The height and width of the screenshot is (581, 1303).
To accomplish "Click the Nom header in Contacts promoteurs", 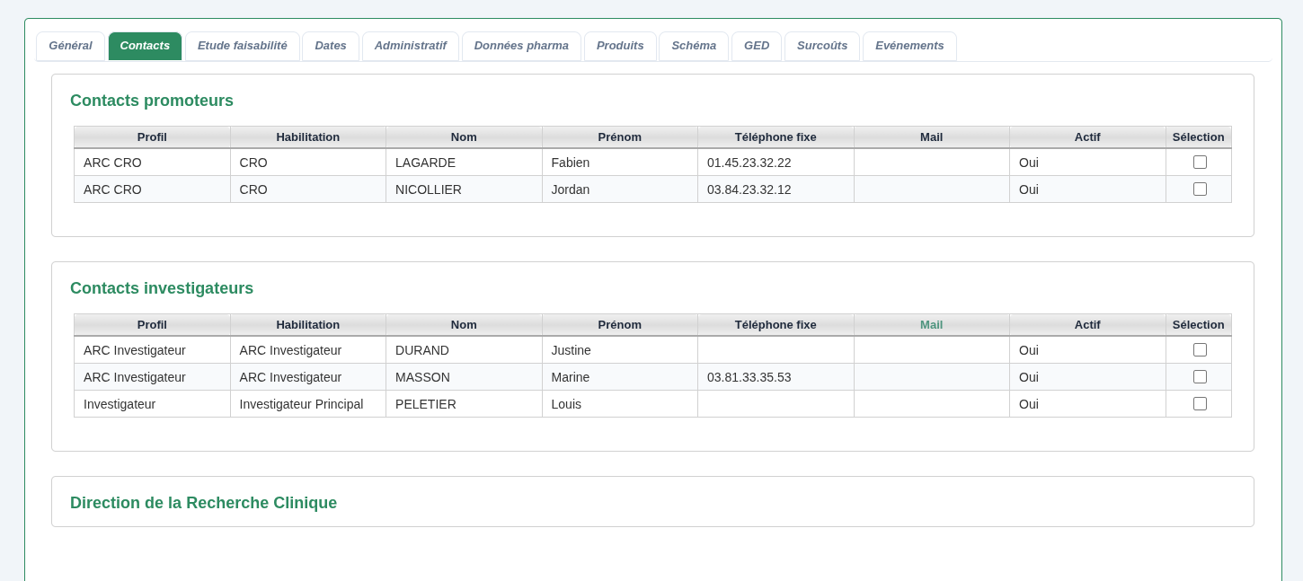I will (x=464, y=137).
